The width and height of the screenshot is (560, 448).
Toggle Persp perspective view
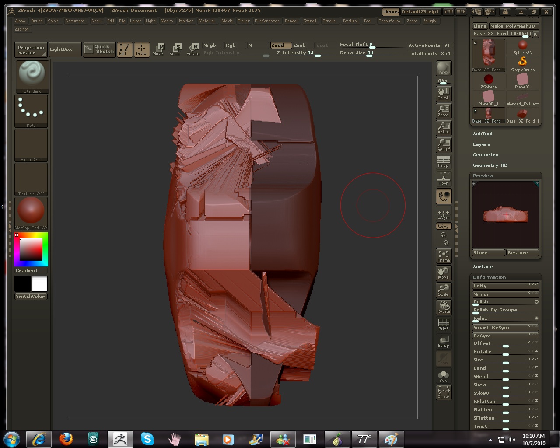click(444, 161)
